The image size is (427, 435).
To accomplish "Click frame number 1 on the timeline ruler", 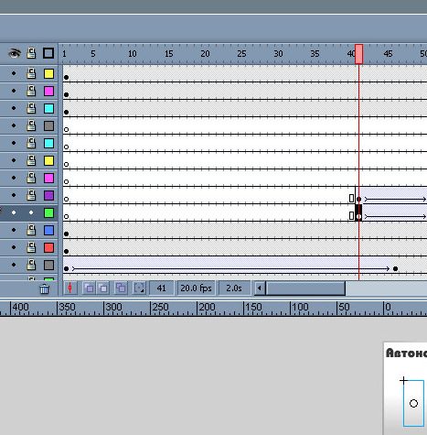I will [64, 54].
